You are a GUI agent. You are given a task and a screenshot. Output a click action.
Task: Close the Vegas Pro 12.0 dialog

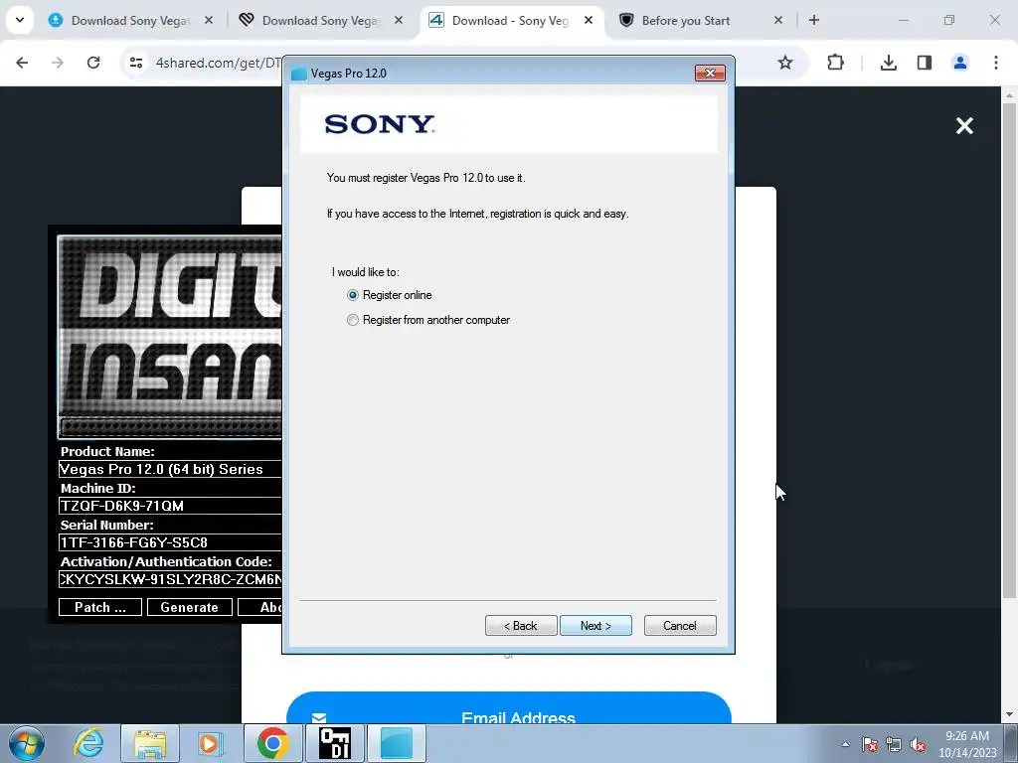[710, 73]
